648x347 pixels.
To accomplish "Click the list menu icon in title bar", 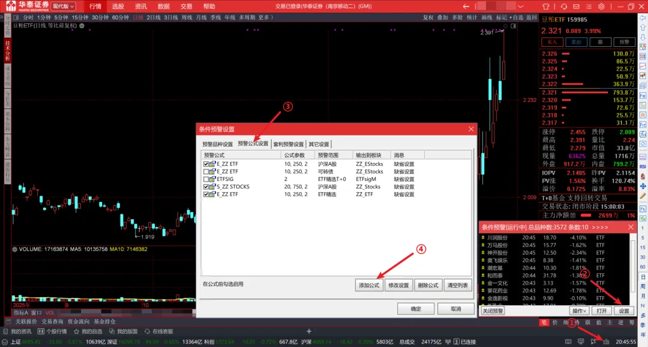I will [x=589, y=7].
